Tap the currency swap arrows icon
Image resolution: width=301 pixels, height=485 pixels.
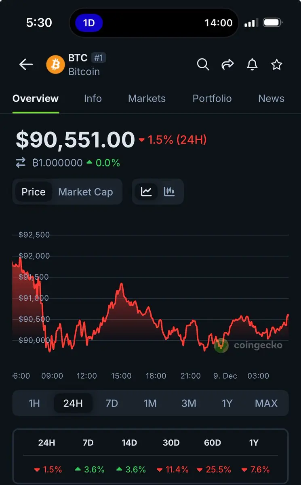click(20, 163)
